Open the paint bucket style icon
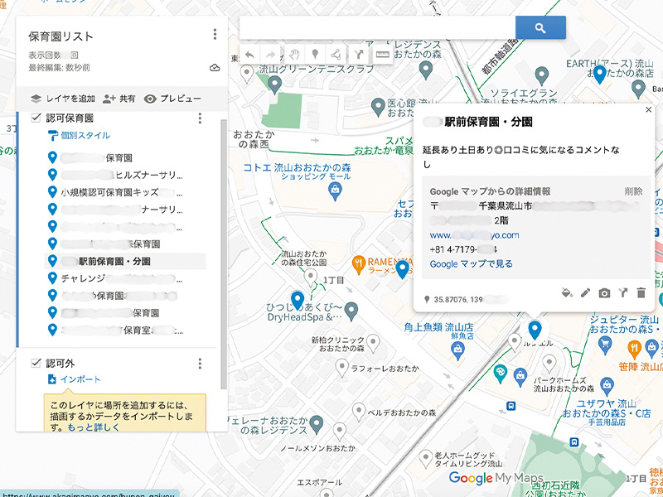This screenshot has height=497, width=663. coord(567,292)
